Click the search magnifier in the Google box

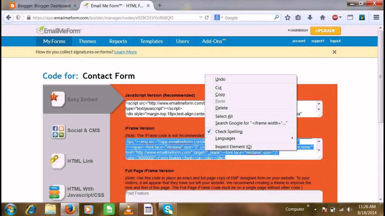276,18
